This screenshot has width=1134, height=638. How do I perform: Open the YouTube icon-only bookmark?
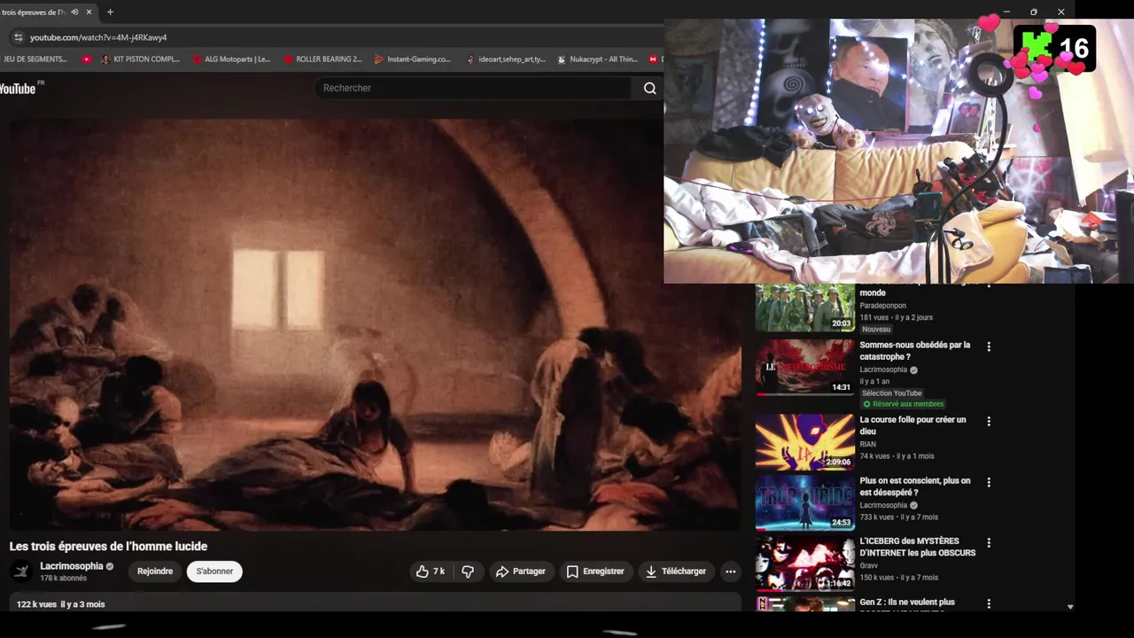coord(86,59)
